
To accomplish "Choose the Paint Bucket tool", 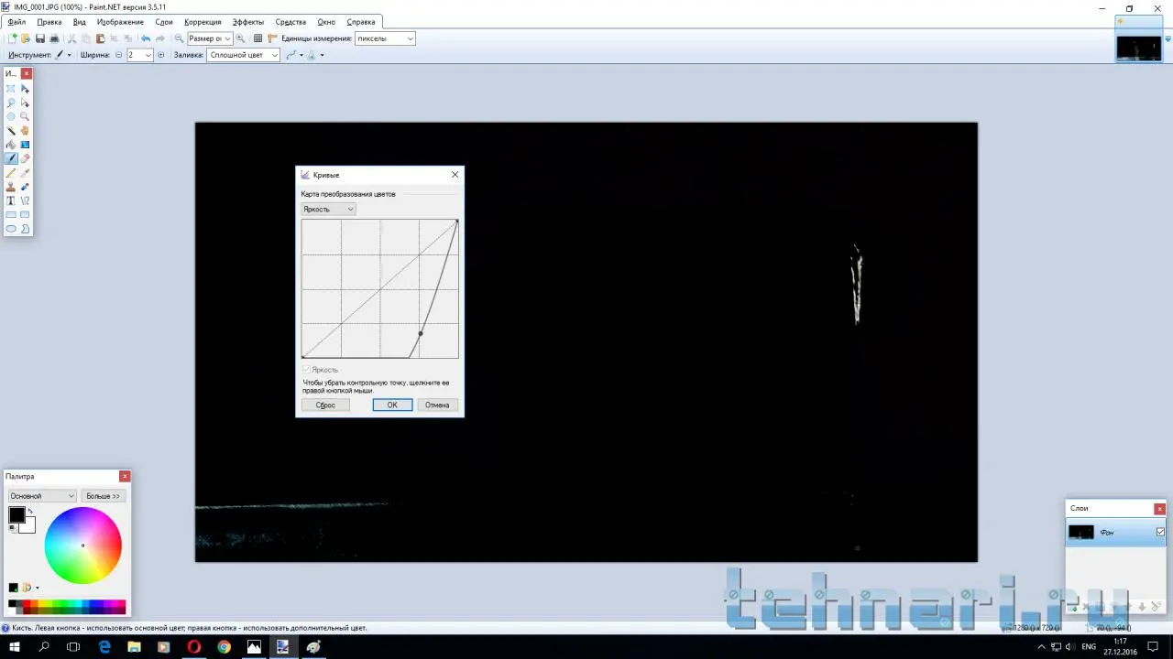I will 11,145.
